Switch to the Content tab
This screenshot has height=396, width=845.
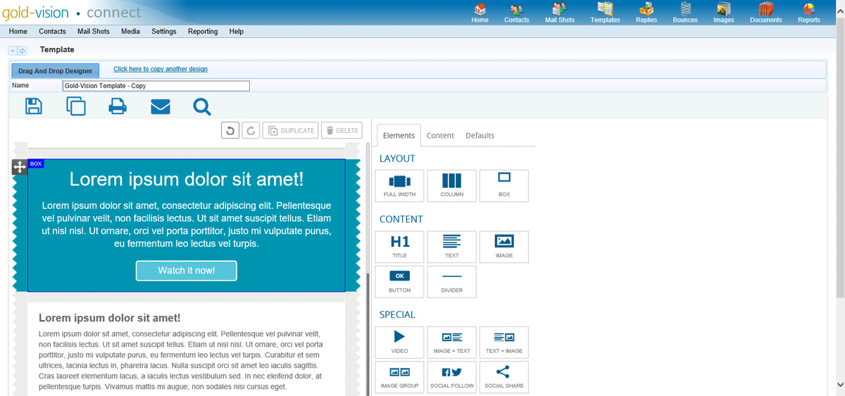pos(440,136)
